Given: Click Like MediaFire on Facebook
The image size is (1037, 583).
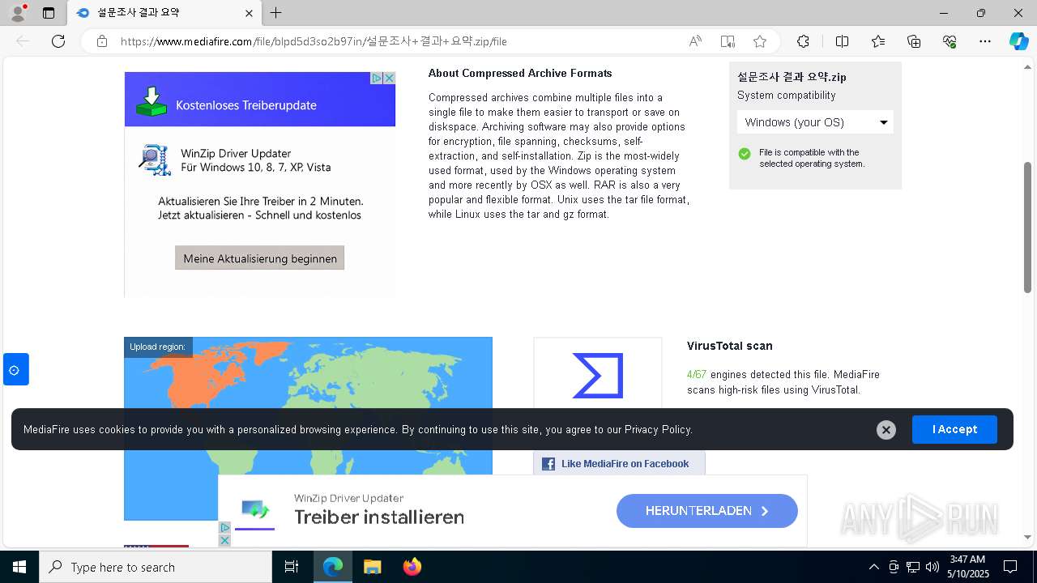Looking at the screenshot, I should tap(619, 464).
